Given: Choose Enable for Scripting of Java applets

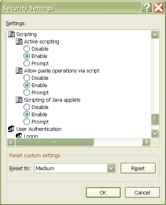Looking at the screenshot, I should [27, 114].
